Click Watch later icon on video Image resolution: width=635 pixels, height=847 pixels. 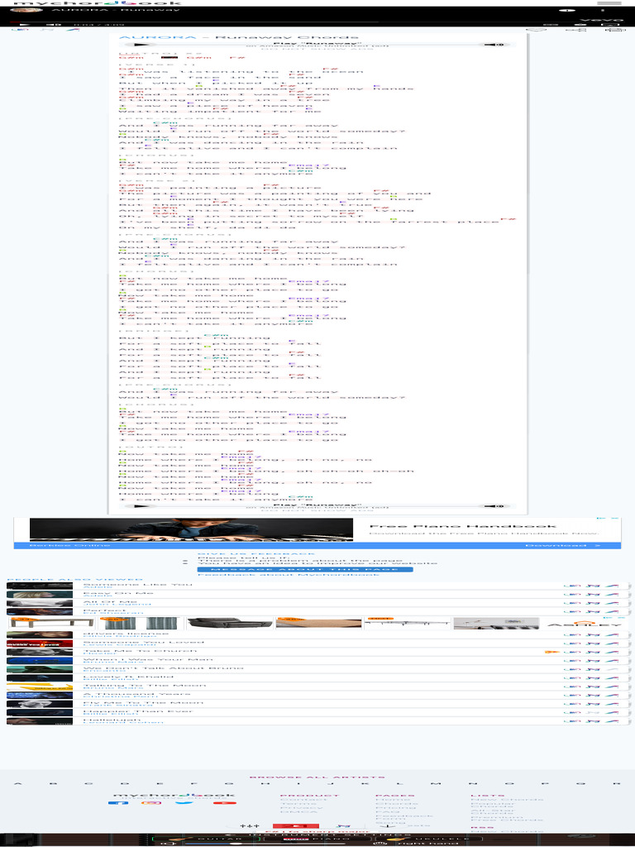tap(566, 10)
